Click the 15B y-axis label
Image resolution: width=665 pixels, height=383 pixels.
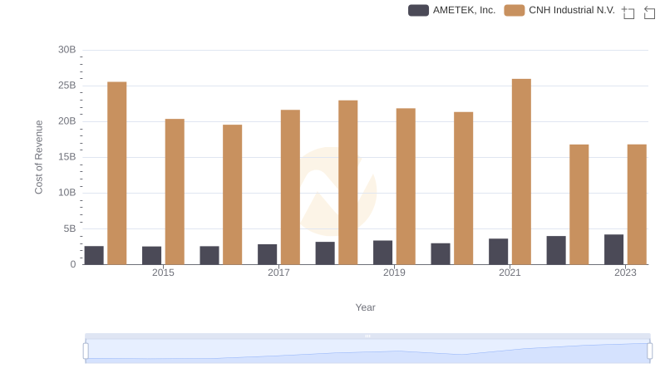tap(67, 157)
